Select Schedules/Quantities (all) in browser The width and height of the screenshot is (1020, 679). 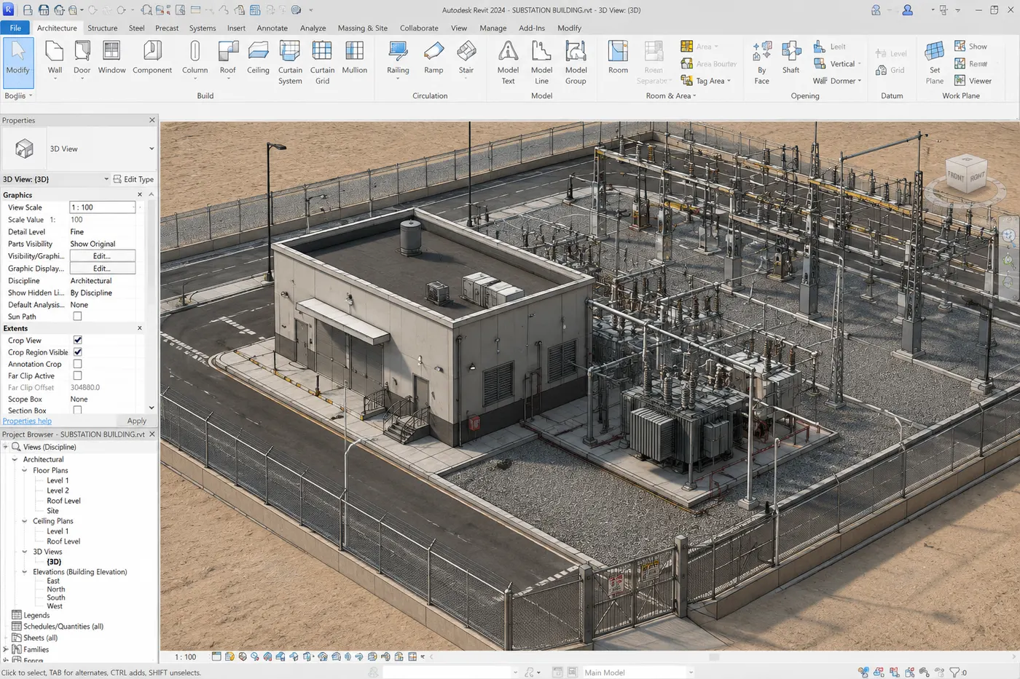pyautogui.click(x=63, y=626)
